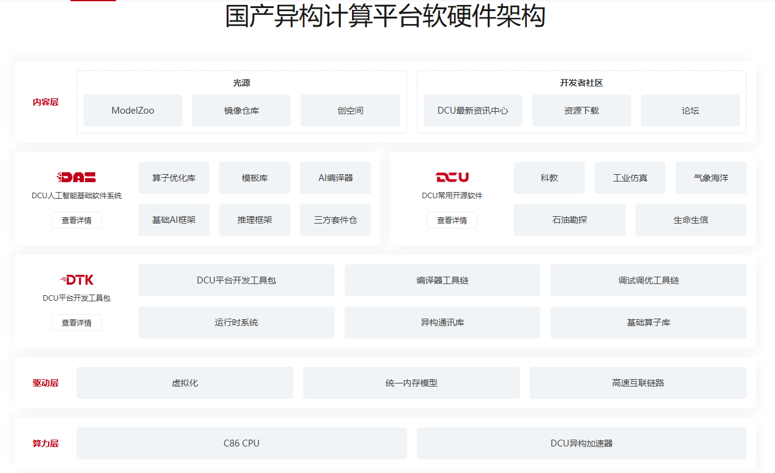
Task: Select the 模板库 card
Action: [255, 178]
